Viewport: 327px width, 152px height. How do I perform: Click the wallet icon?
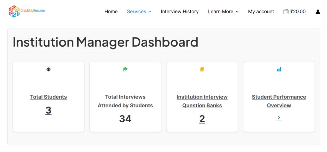pos(286,12)
